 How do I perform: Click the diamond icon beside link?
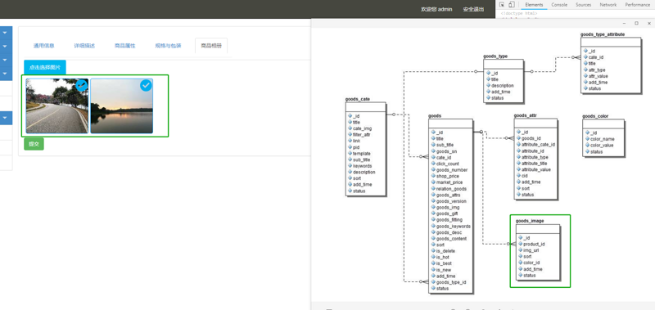point(350,141)
